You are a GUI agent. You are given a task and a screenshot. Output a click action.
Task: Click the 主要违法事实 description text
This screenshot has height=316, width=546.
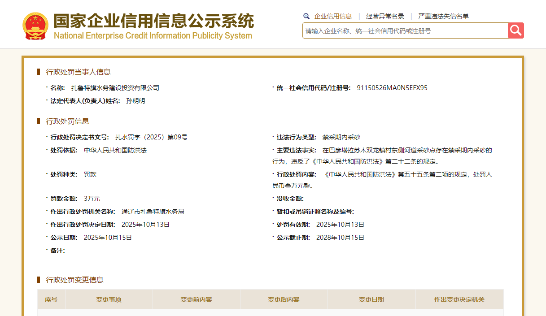tap(382, 156)
